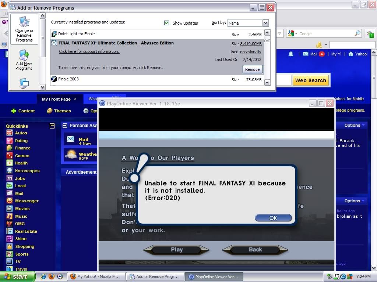Open the Content menu item
Viewport: 377px width, 282px height.
[x=23, y=111]
